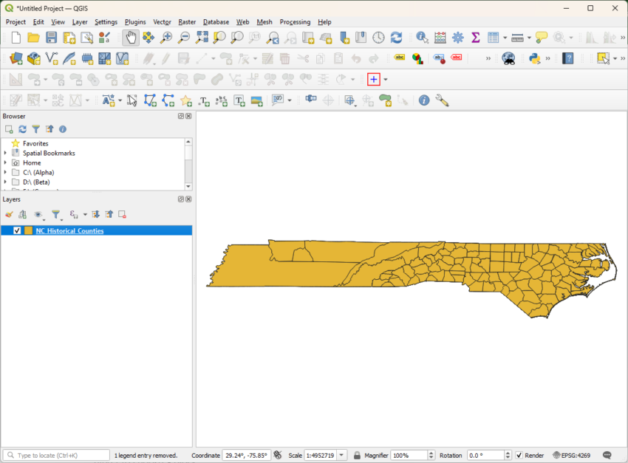Show the statistical summary panel
The image size is (628, 463).
(x=477, y=37)
